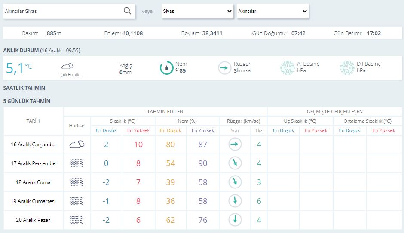
Task: Click wind direction icon for 18 Aralık Cuma
Action: pos(235,182)
